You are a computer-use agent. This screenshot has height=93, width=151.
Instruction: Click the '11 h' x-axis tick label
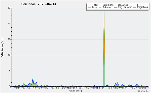tap(75, 88)
